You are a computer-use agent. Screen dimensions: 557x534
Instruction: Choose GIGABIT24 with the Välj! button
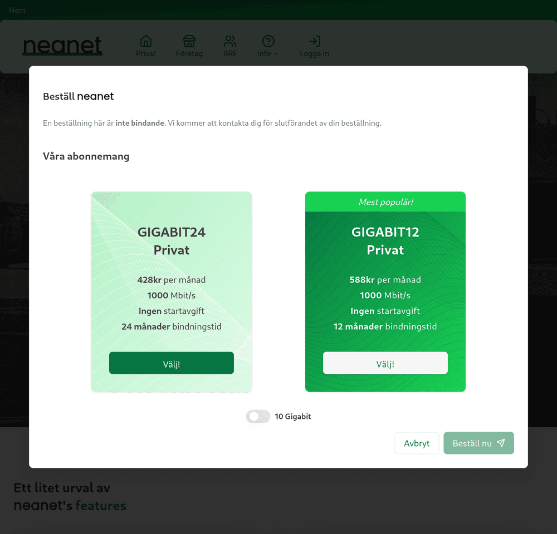coord(172,363)
